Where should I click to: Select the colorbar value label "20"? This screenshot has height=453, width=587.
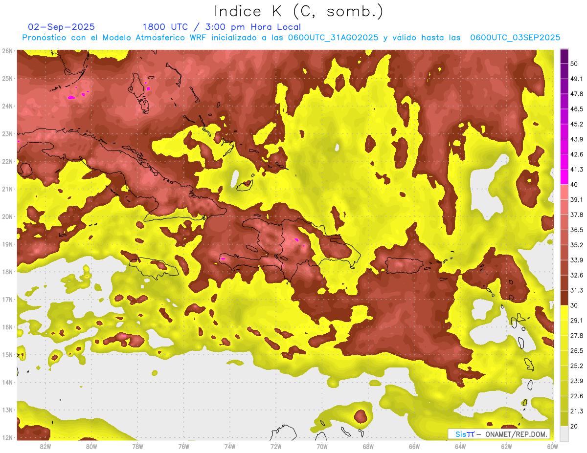point(574,426)
